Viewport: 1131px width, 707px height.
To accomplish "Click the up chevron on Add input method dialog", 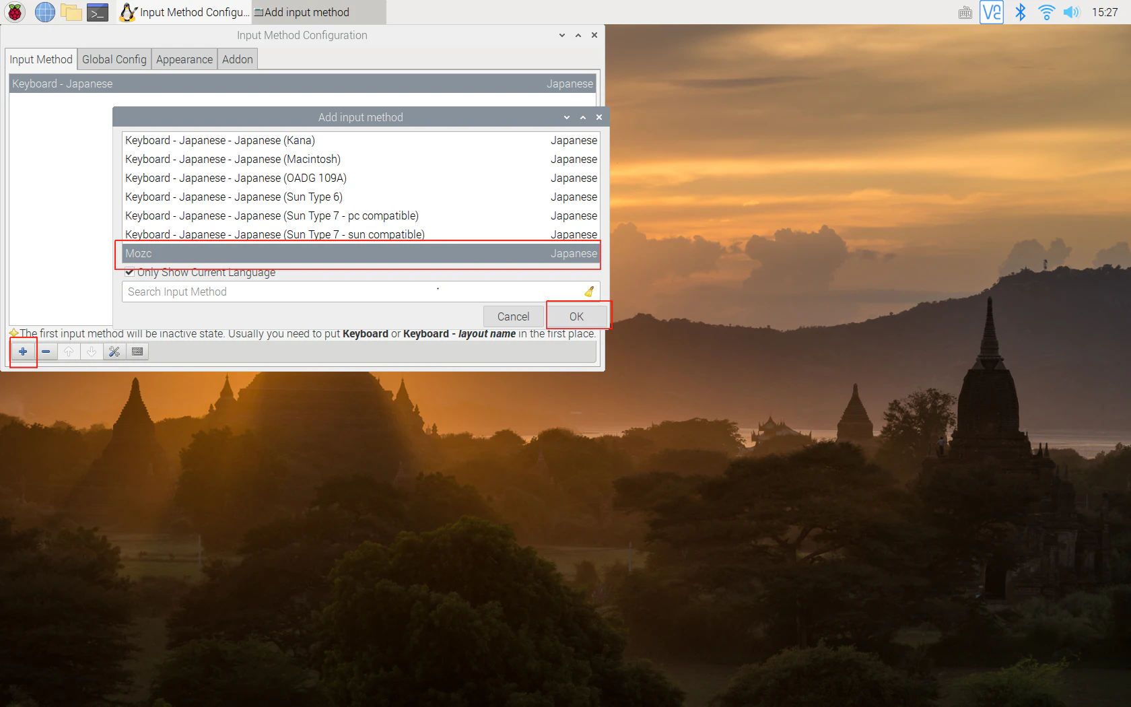I will point(583,117).
